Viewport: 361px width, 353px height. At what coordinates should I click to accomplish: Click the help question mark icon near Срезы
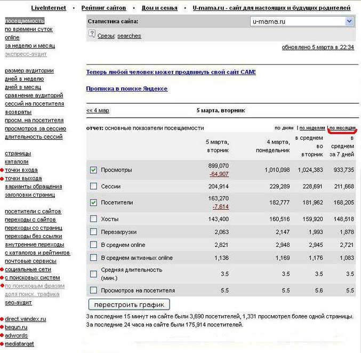tap(92, 34)
